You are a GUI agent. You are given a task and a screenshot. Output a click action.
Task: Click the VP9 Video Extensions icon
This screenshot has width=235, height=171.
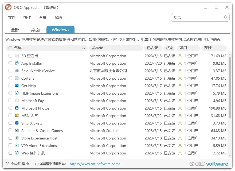(x=17, y=146)
